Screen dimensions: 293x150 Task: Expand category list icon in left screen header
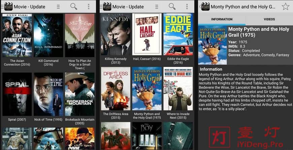58,6
